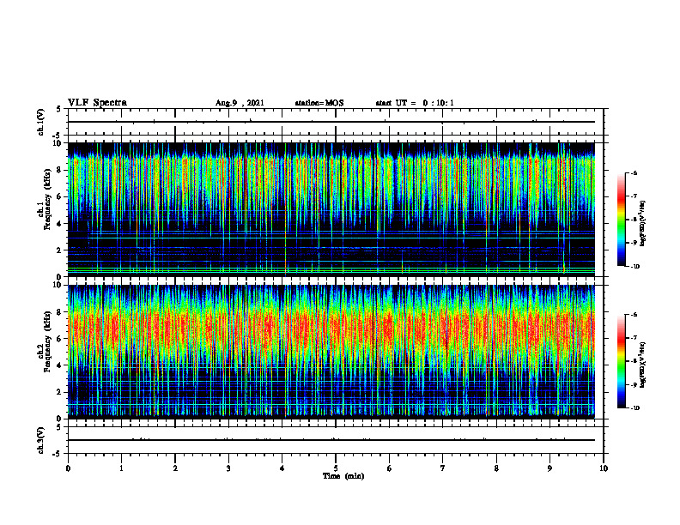
Task: Click the ch.2 colorbar log(PSD) units label
Action: pyautogui.click(x=643, y=365)
